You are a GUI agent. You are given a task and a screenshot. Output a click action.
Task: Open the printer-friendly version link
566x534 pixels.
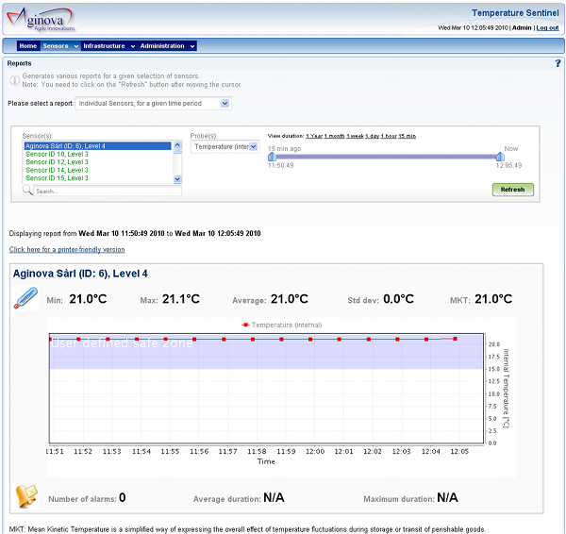66,250
